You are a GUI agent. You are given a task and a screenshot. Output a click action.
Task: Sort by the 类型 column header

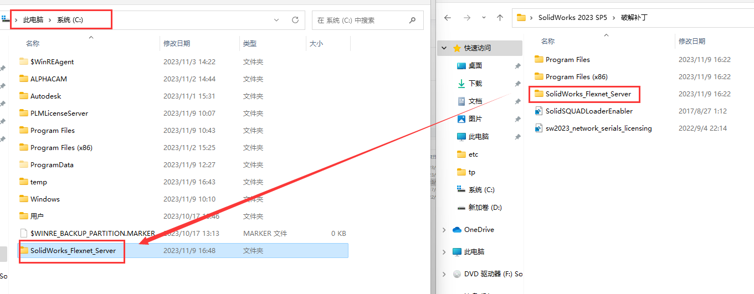(249, 43)
